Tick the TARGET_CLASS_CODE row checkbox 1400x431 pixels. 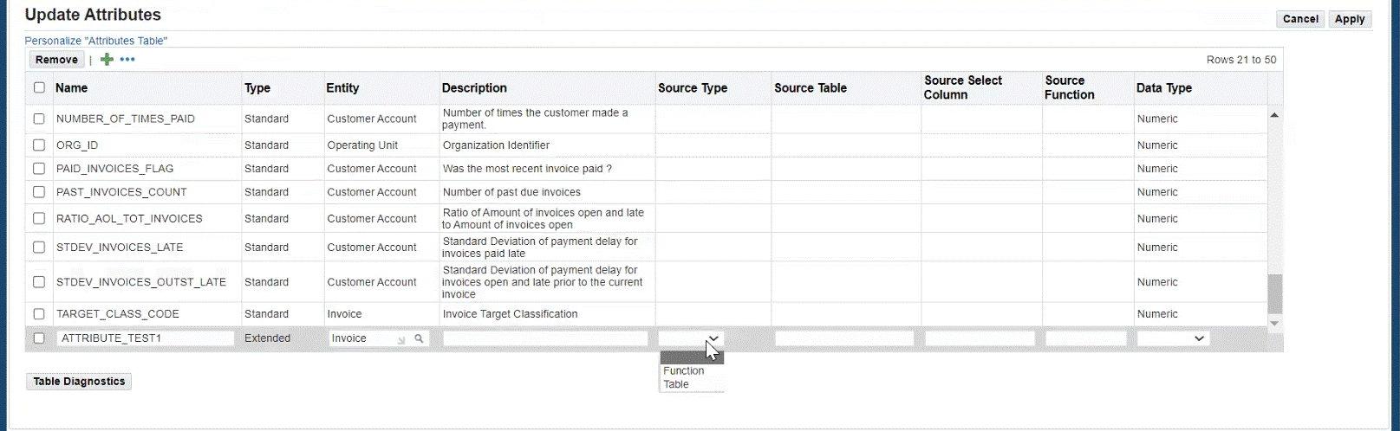[x=39, y=314]
